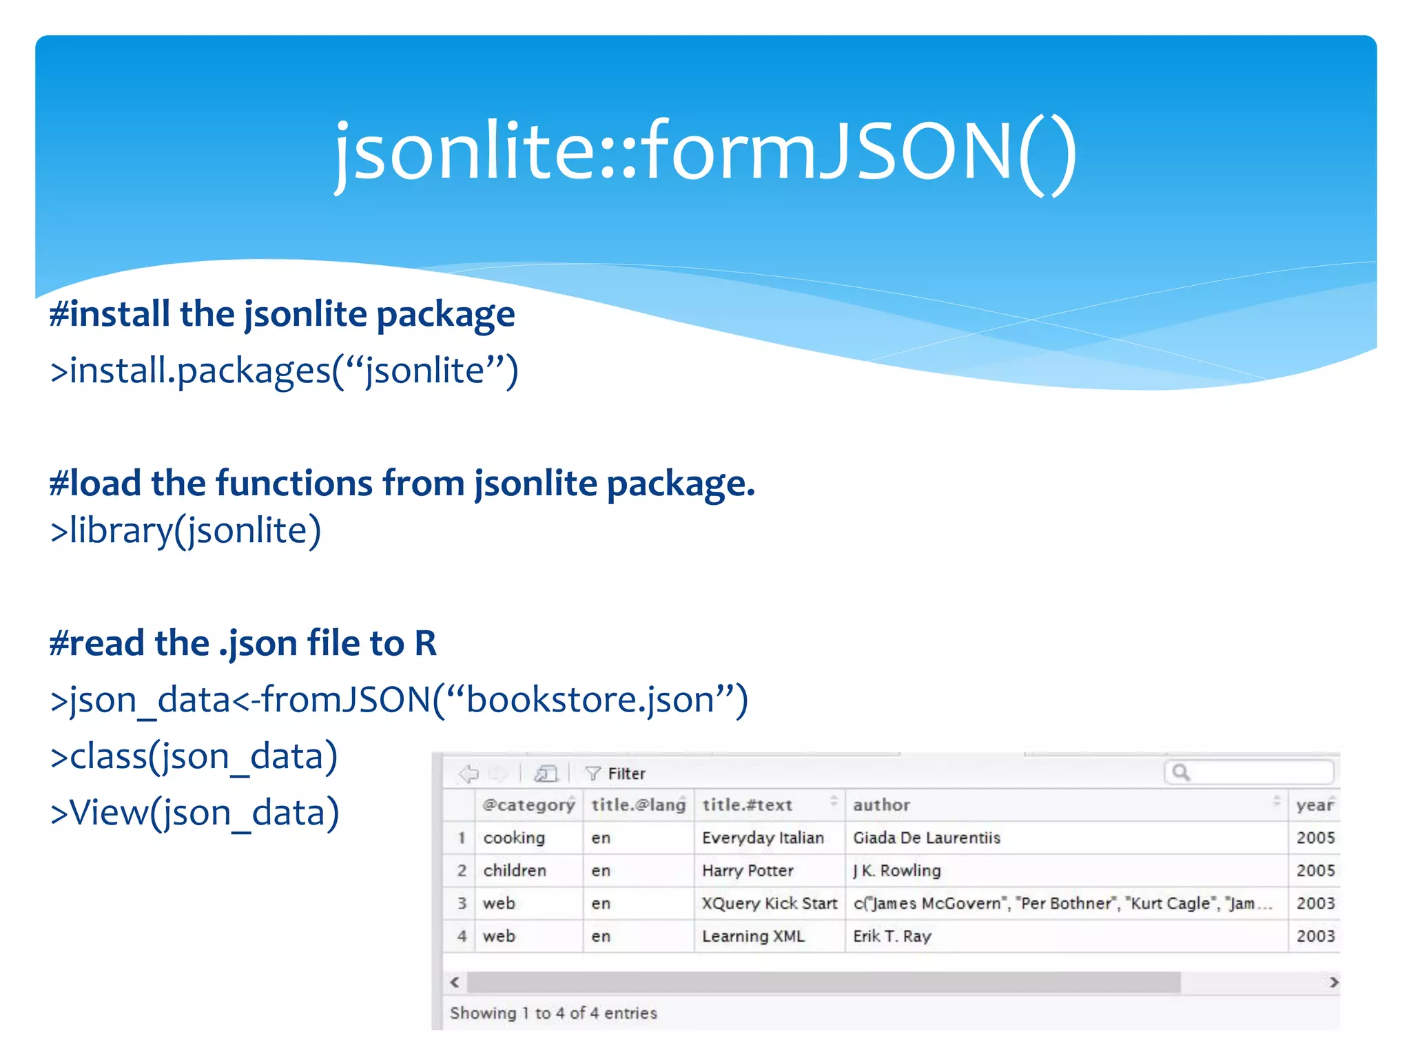Click the horizontal scrollbar thumb
This screenshot has width=1411, height=1058.
pyautogui.click(x=823, y=982)
